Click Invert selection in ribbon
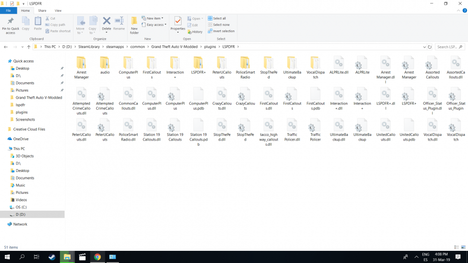The width and height of the screenshot is (468, 263). pyautogui.click(x=221, y=31)
